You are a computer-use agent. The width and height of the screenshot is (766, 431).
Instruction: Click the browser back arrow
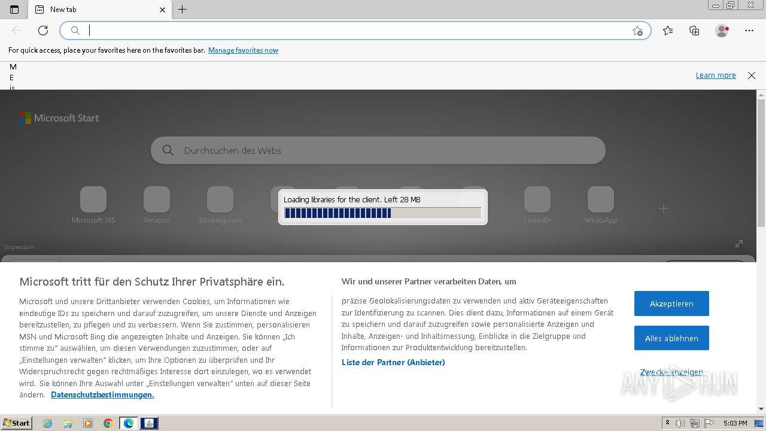17,31
